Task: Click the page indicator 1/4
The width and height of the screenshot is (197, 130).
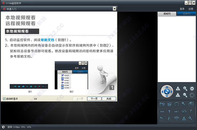Action: pos(35,99)
